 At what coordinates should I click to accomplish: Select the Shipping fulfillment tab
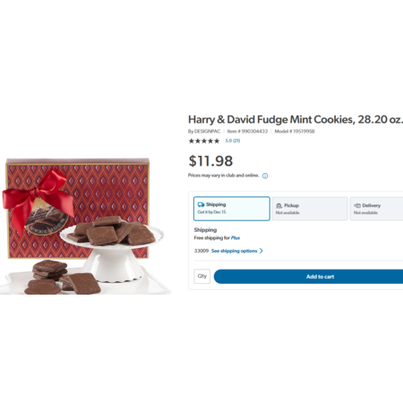[232, 209]
